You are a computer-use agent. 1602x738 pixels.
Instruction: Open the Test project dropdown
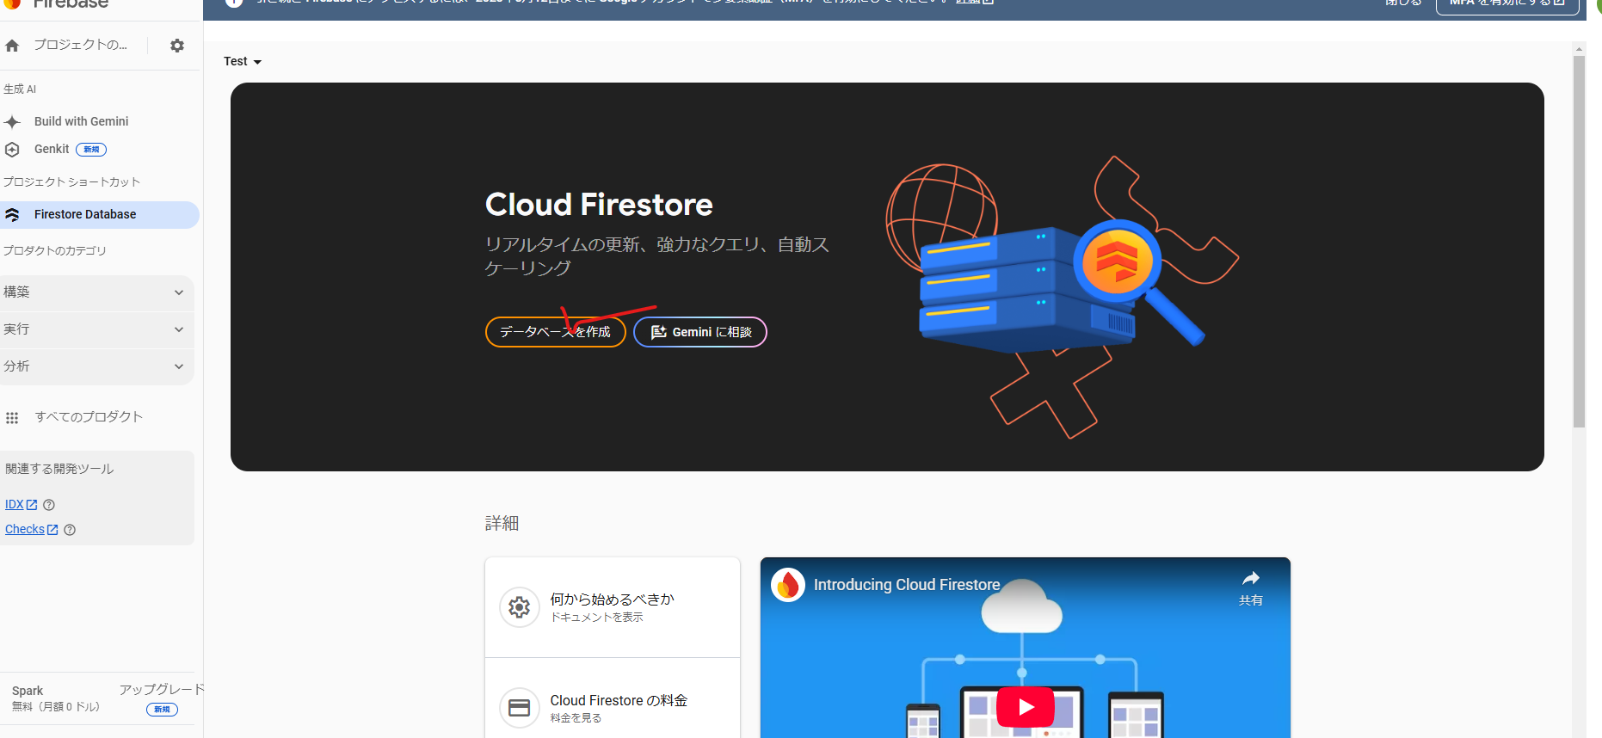pos(243,62)
